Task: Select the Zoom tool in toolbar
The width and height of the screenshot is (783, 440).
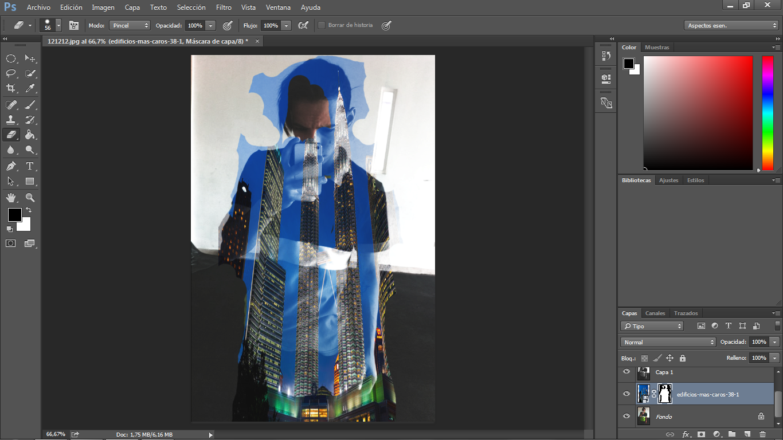Action: click(x=30, y=198)
